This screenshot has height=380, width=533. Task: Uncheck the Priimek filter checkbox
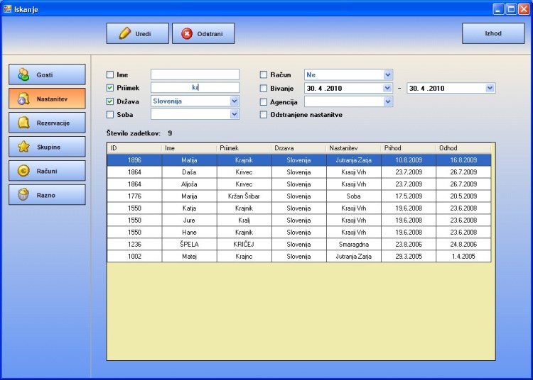click(110, 88)
